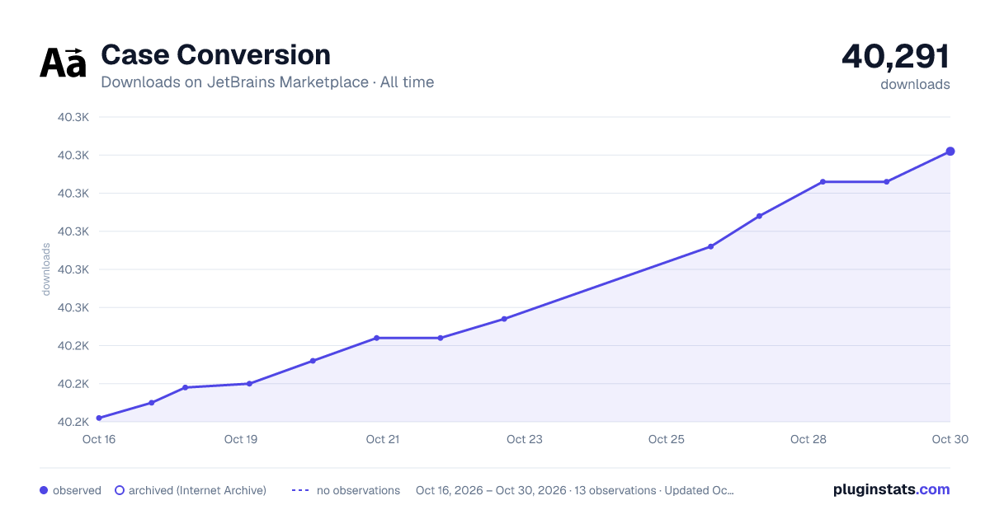990x519 pixels.
Task: Click the Oct 25 x-axis label
Action: click(x=667, y=439)
